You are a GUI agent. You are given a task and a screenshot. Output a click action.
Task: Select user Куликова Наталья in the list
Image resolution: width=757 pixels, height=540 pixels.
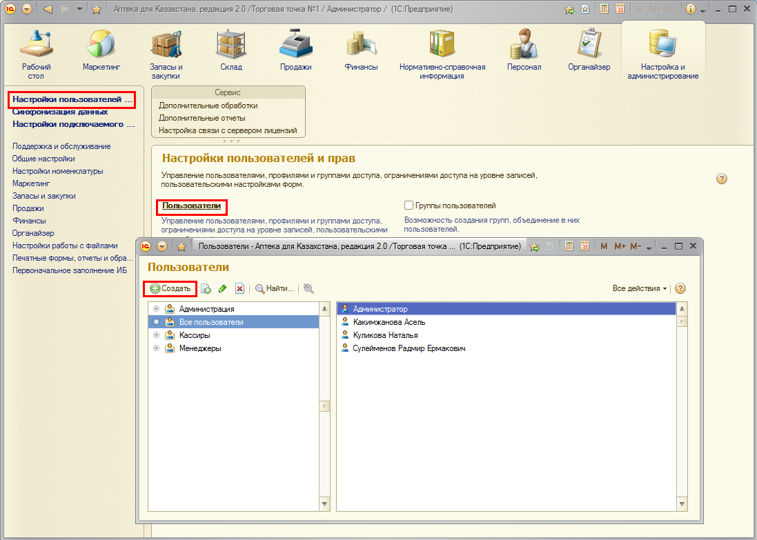385,335
